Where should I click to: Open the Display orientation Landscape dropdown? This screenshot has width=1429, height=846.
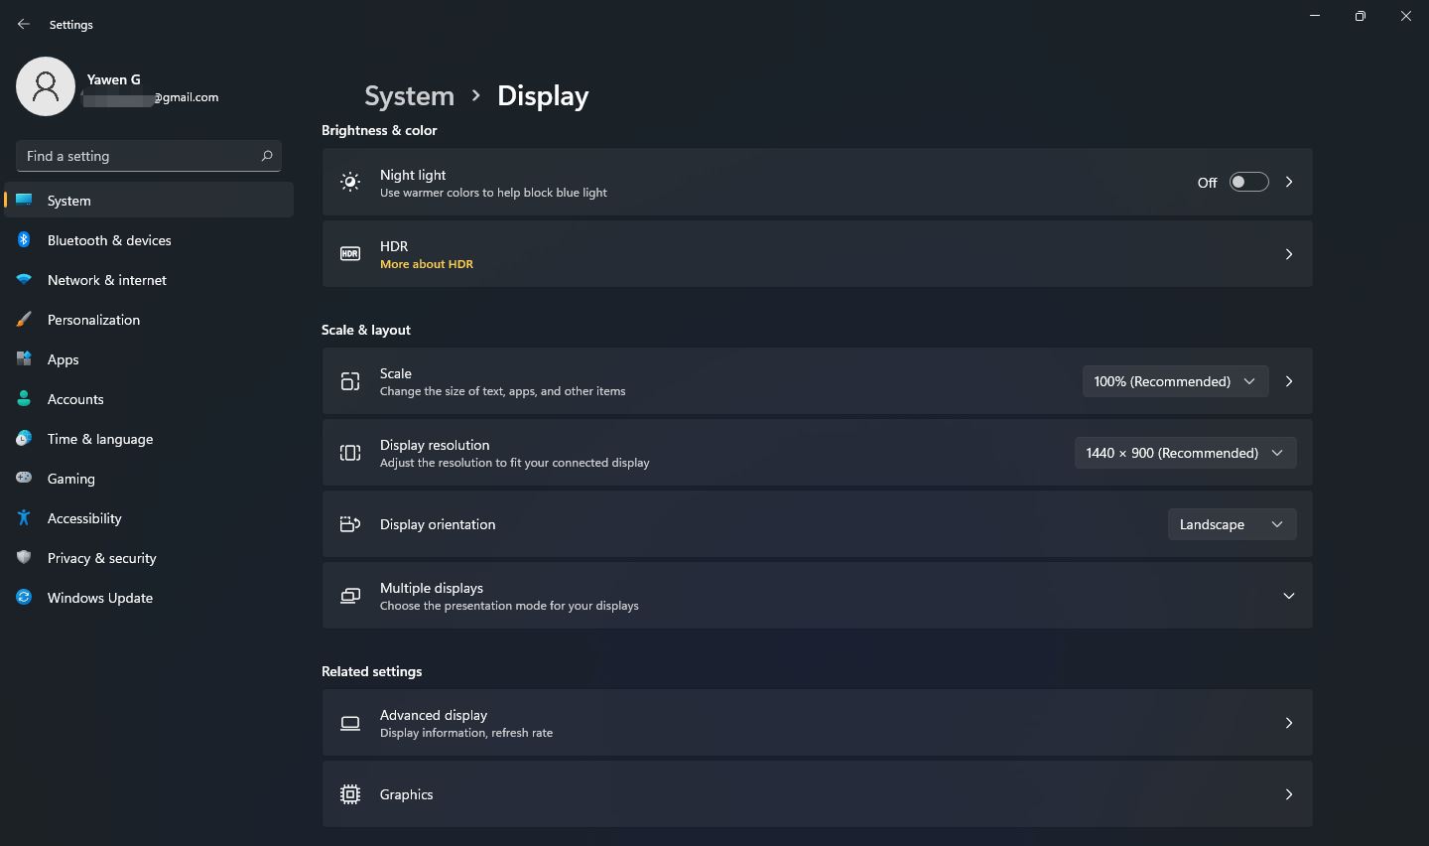pyautogui.click(x=1232, y=524)
